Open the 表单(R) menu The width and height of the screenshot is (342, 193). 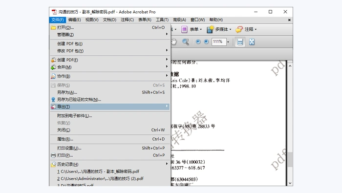click(145, 20)
